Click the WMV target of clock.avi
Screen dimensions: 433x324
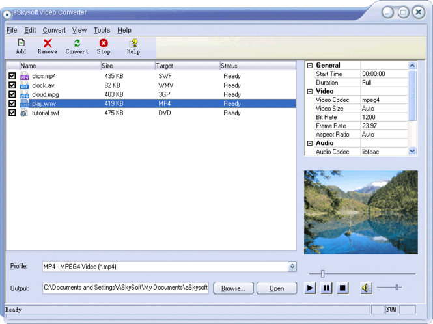pyautogui.click(x=165, y=85)
